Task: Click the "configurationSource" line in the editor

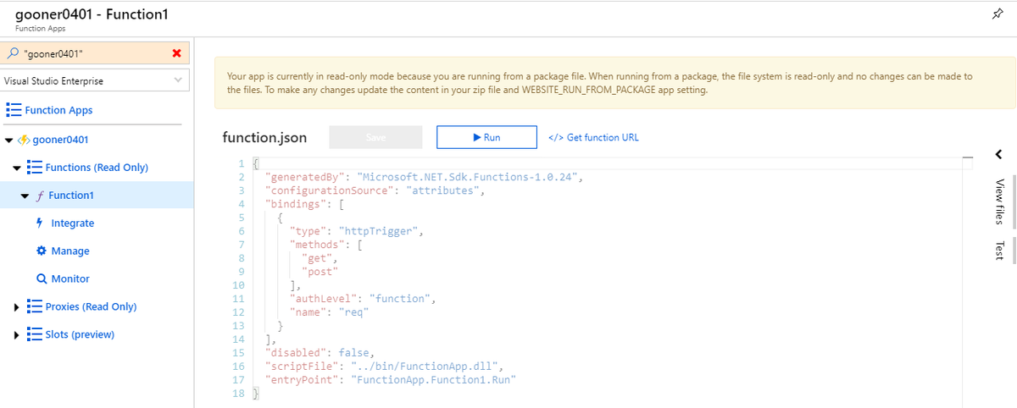Action: pyautogui.click(x=375, y=190)
